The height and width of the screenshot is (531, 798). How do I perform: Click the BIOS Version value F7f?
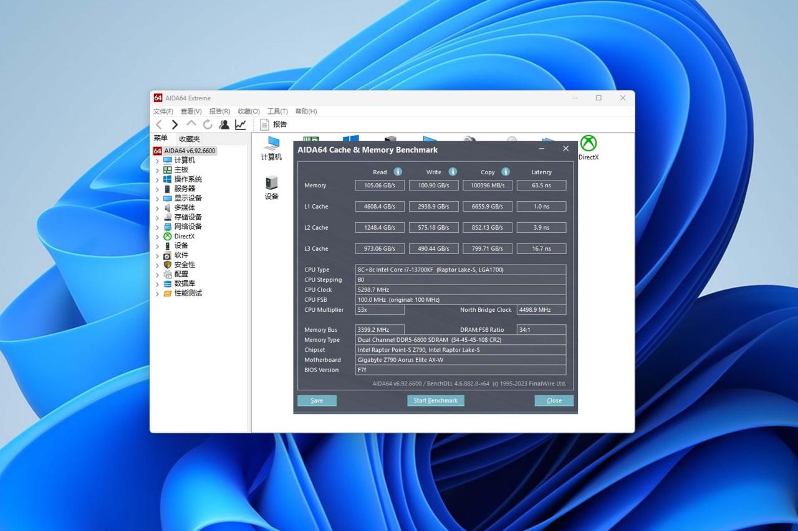click(x=461, y=370)
